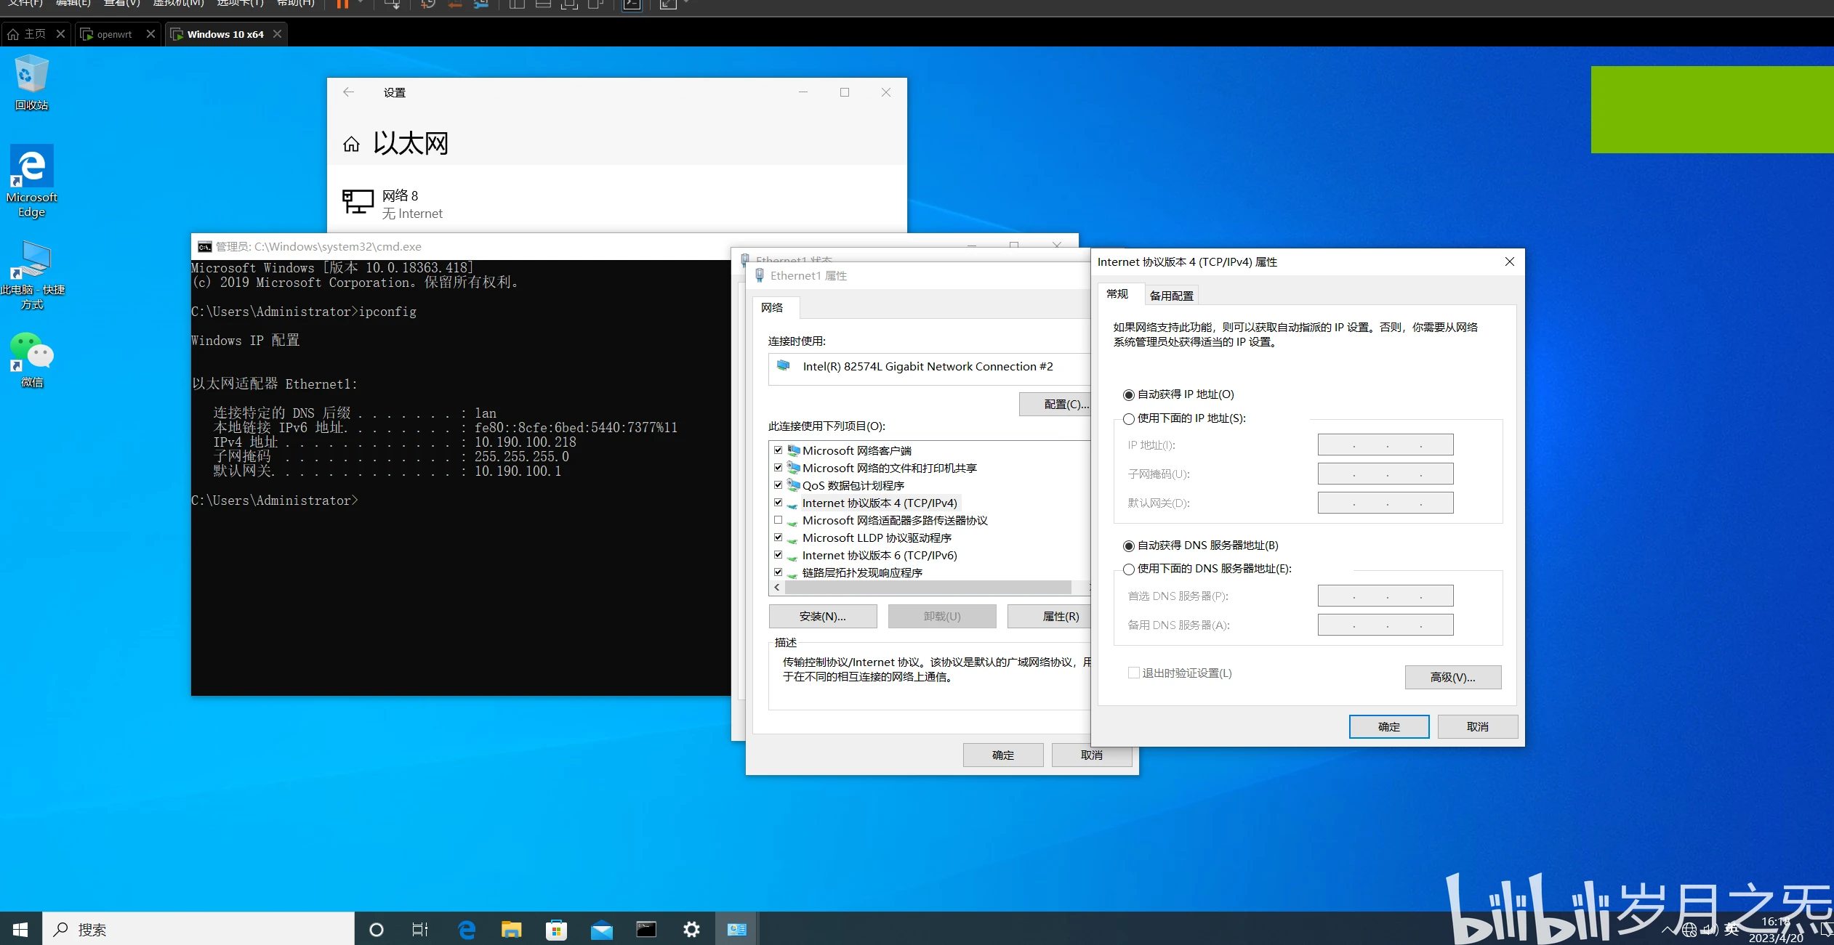Toggle 链路层拓扑发现响应程序 checkbox
This screenshot has width=1834, height=945.
click(x=779, y=572)
